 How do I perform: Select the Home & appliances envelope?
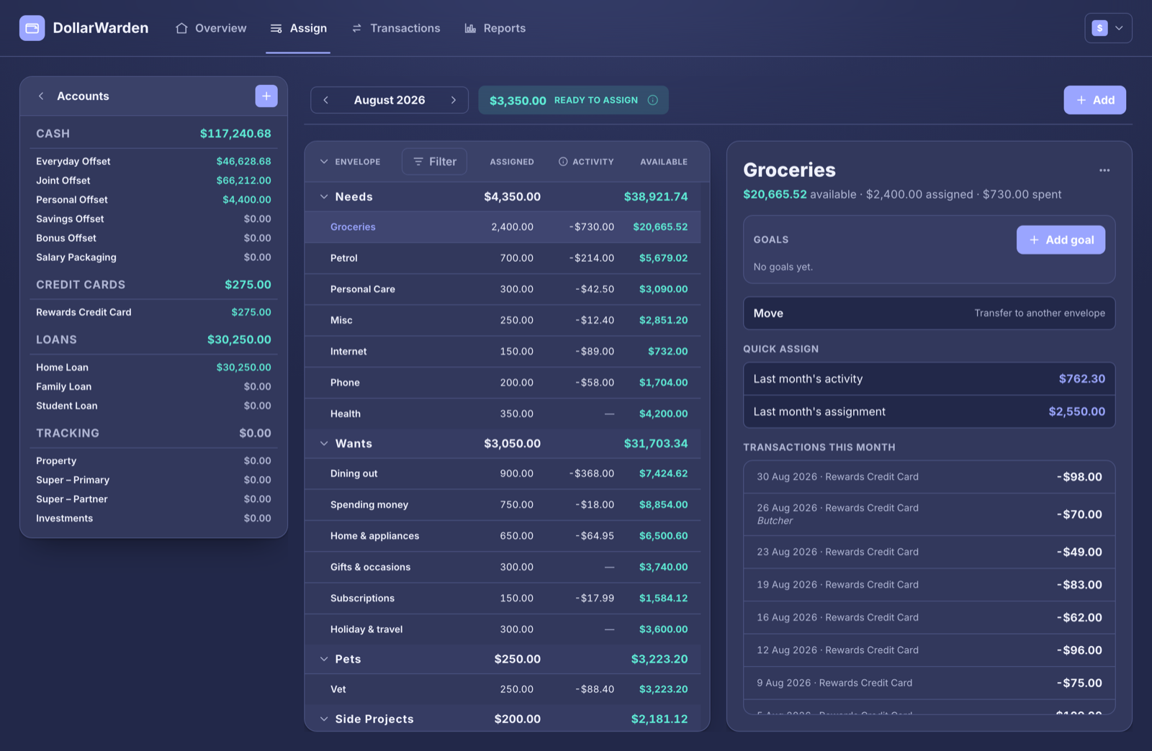tap(503, 536)
